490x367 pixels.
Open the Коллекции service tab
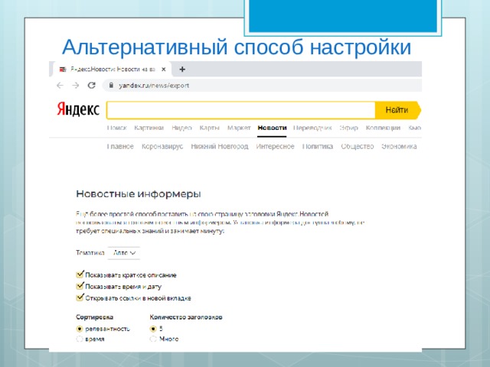click(383, 128)
